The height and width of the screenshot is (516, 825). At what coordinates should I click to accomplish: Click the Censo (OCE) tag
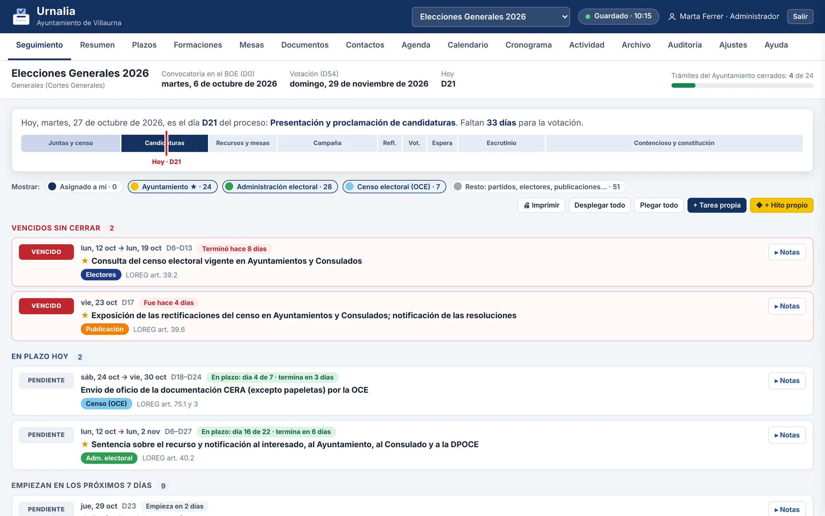106,404
